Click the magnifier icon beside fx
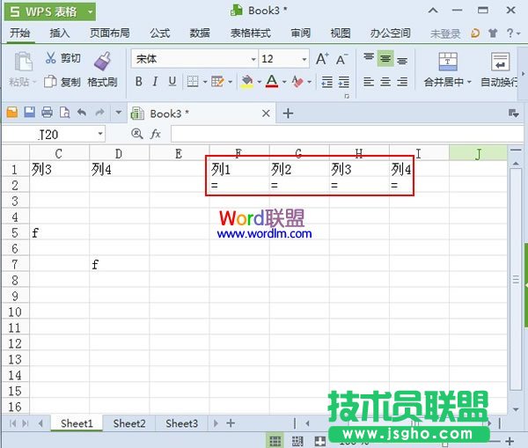This screenshot has height=448, width=528. 136,134
